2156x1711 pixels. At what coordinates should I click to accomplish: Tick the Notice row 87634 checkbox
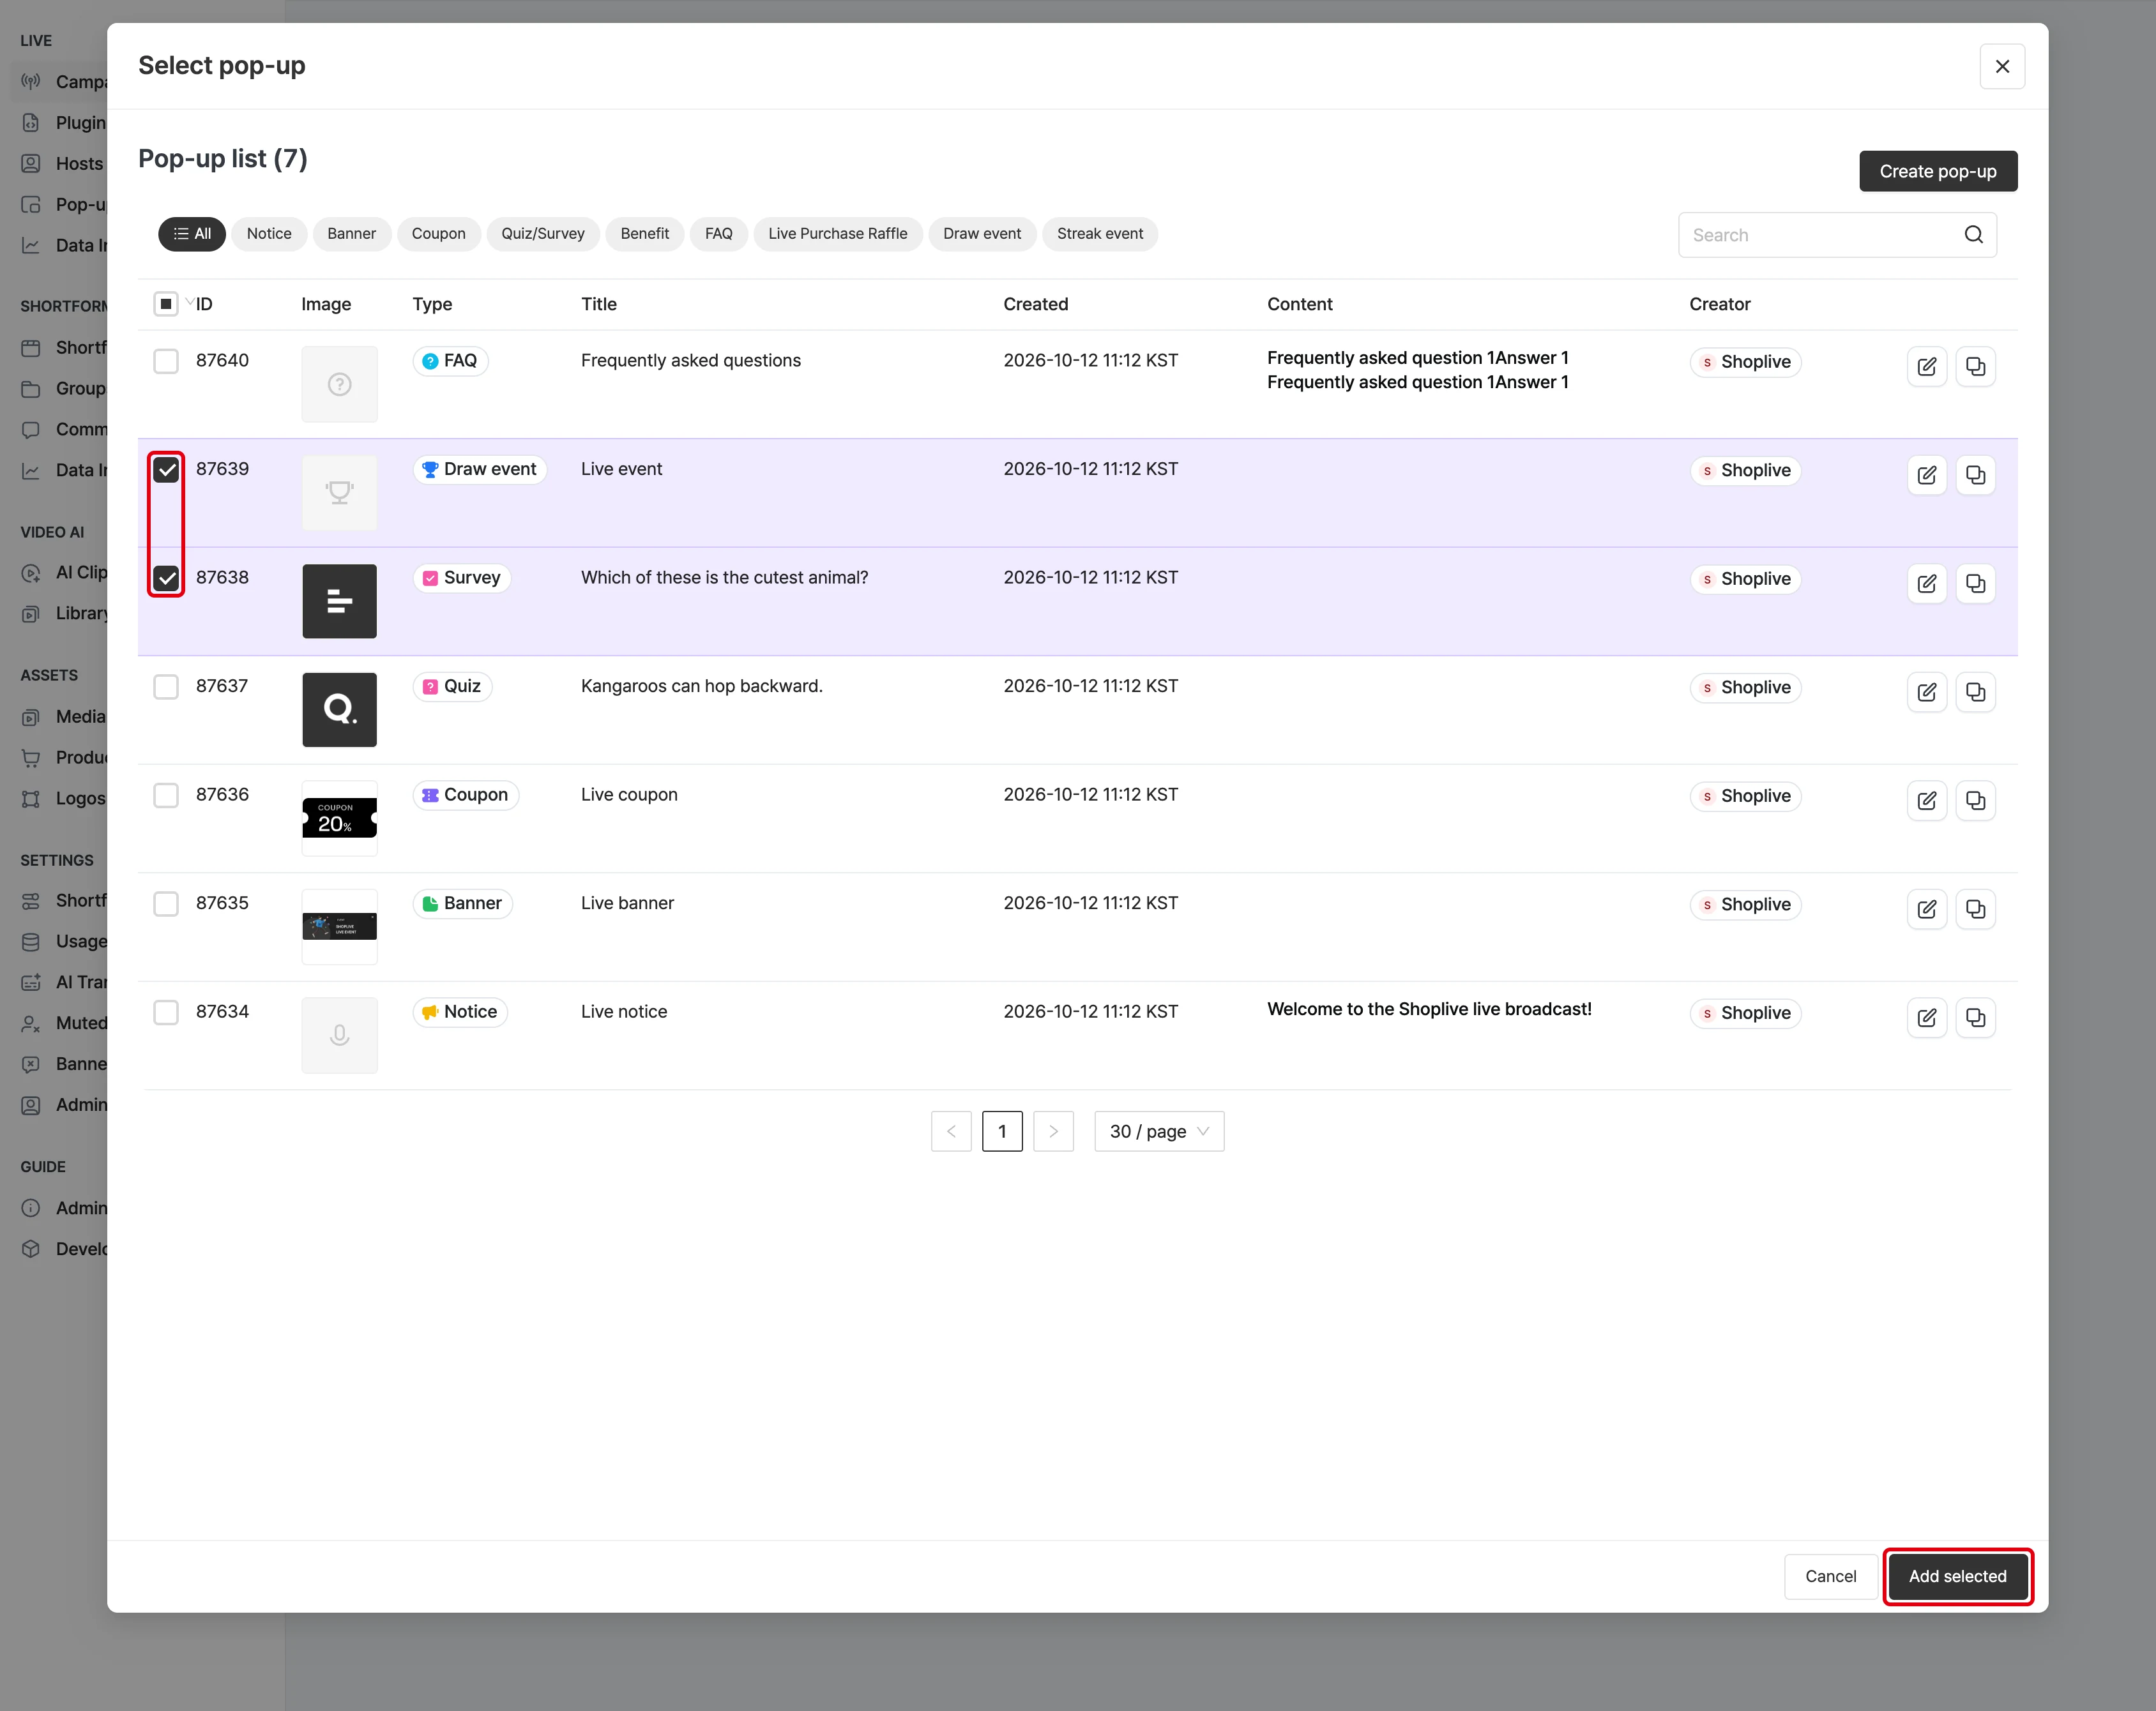(x=166, y=1013)
